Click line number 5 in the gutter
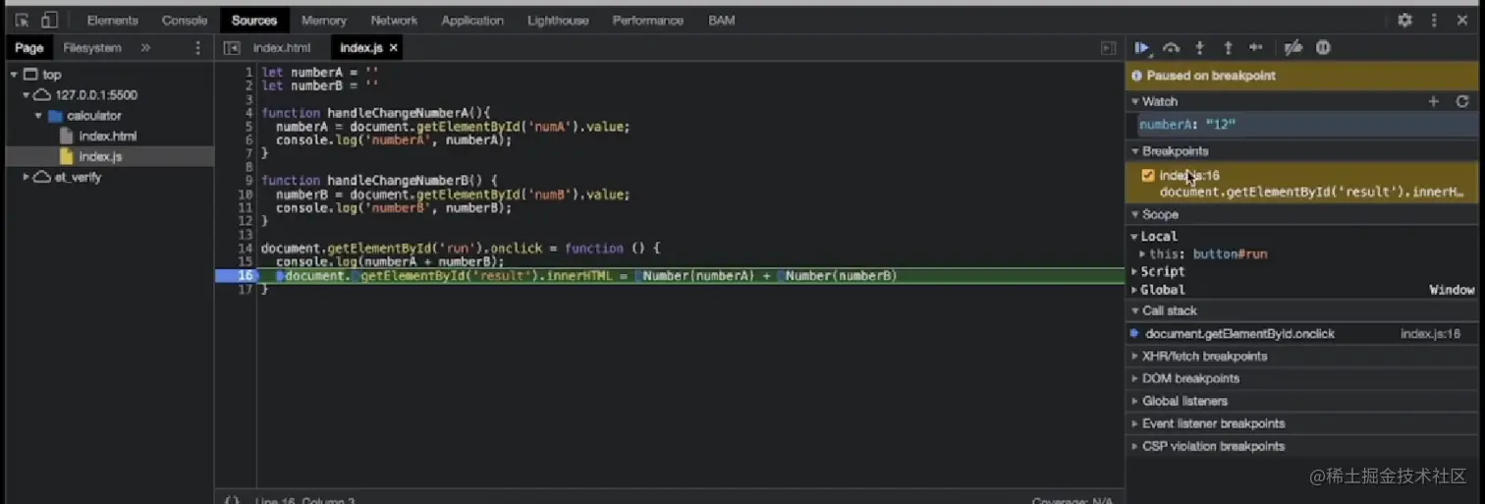 click(x=248, y=127)
